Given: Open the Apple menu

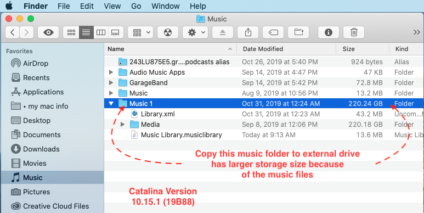Looking at the screenshot, I should coord(9,5).
